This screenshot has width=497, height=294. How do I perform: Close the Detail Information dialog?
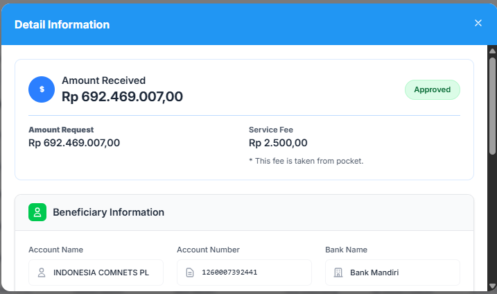coord(478,23)
